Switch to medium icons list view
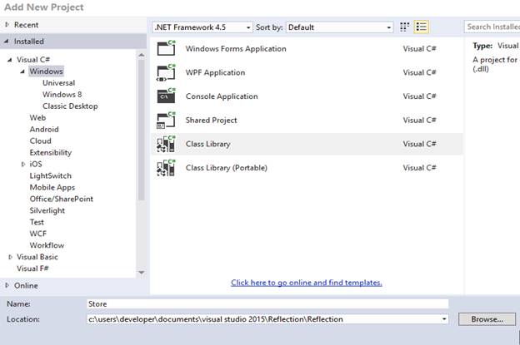The image size is (520, 345). [x=421, y=27]
